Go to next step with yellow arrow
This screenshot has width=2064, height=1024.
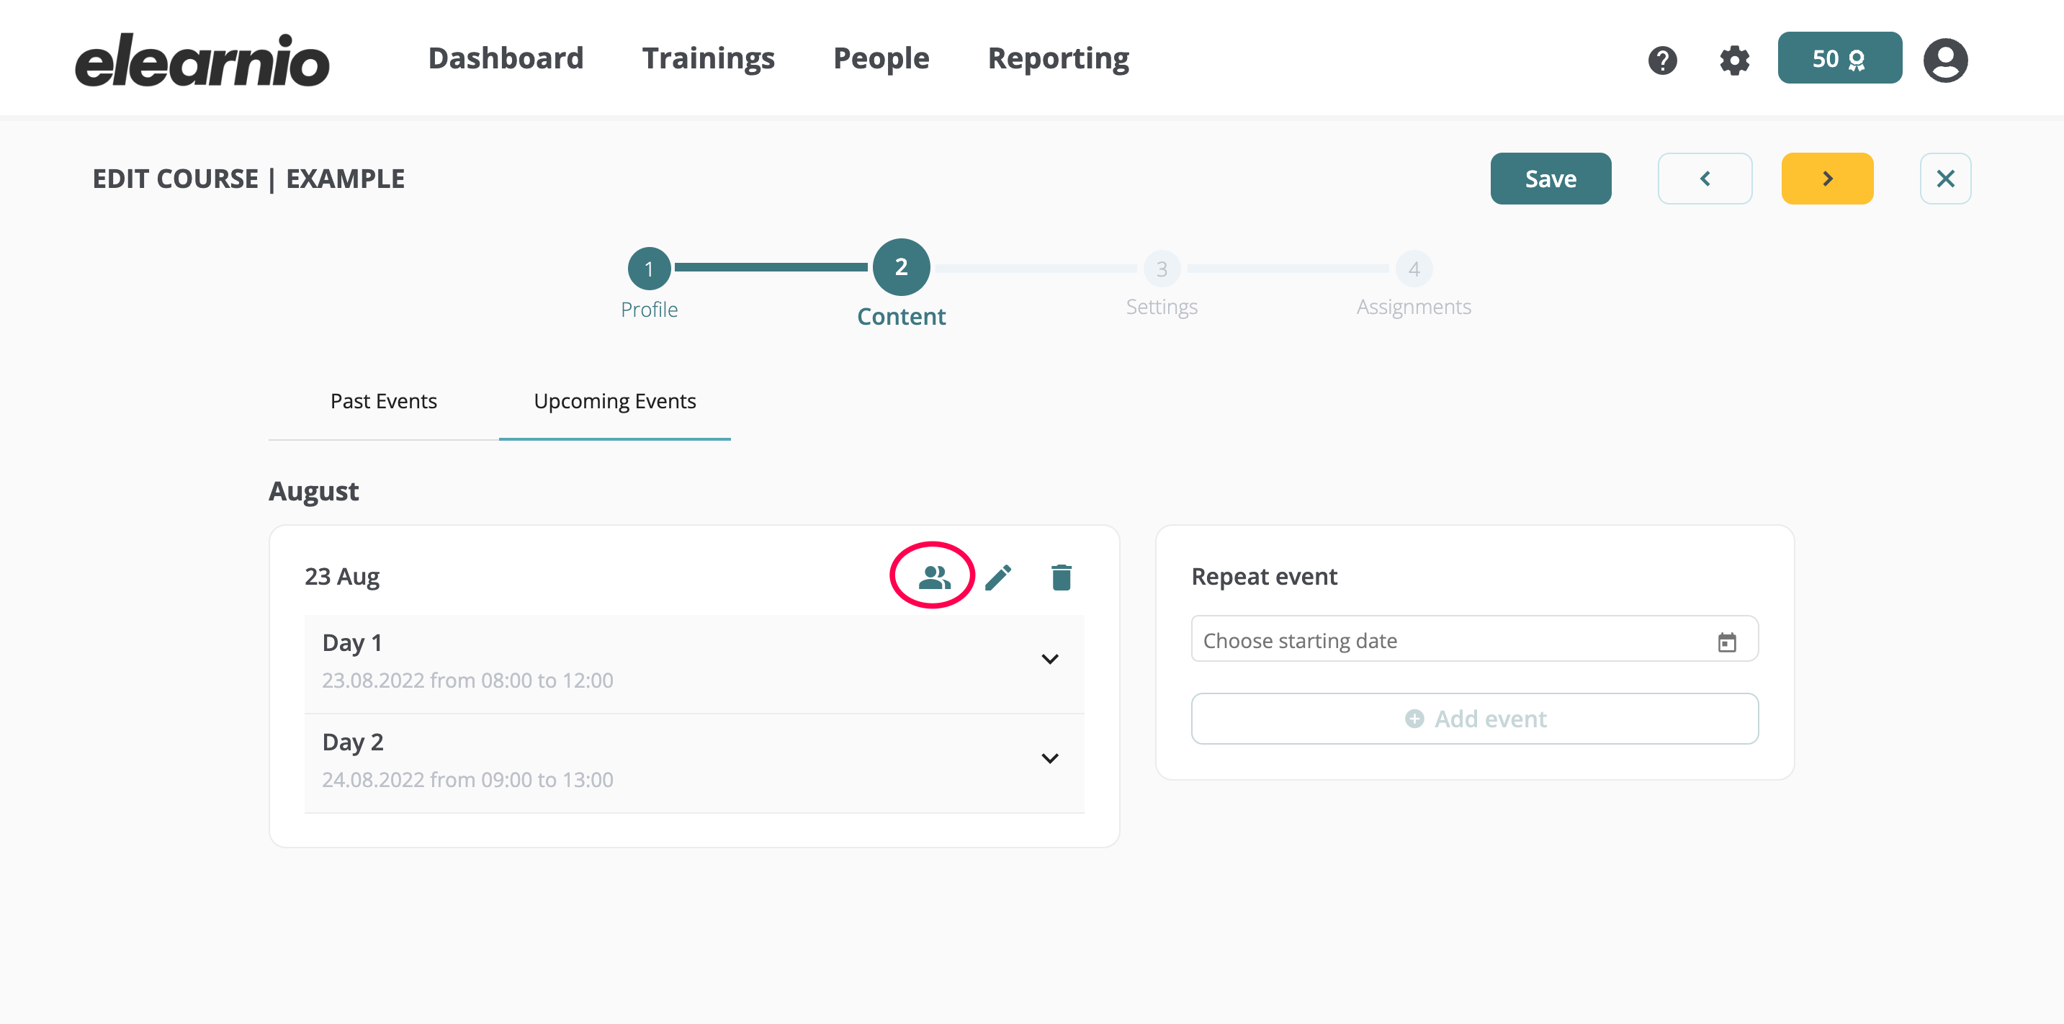point(1827,179)
